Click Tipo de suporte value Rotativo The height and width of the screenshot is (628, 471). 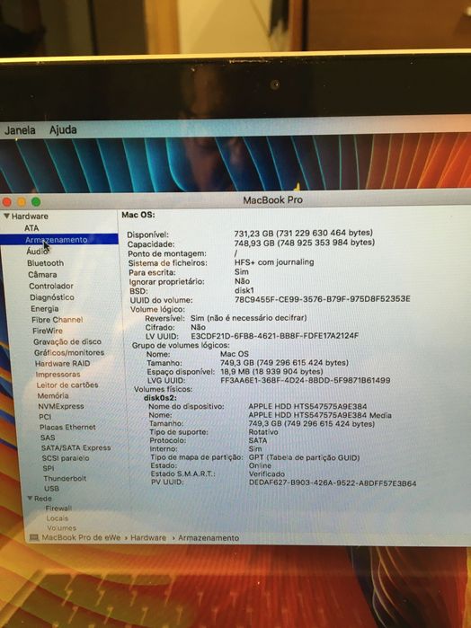pyautogui.click(x=263, y=432)
